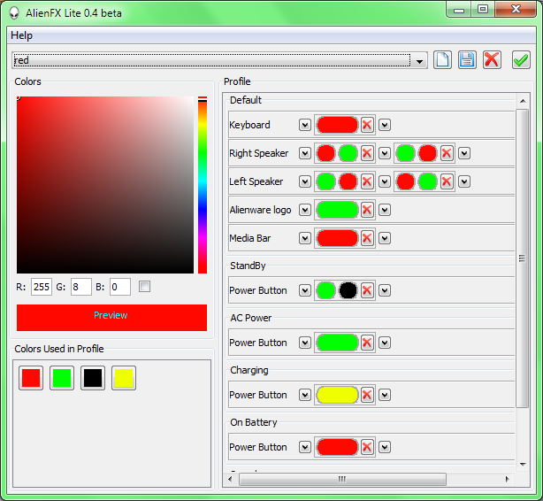Save profile with floppy disk icon

click(467, 60)
